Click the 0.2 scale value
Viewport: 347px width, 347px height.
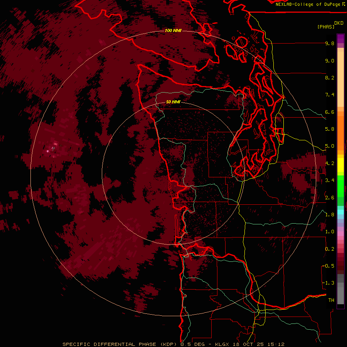pyautogui.click(x=330, y=249)
